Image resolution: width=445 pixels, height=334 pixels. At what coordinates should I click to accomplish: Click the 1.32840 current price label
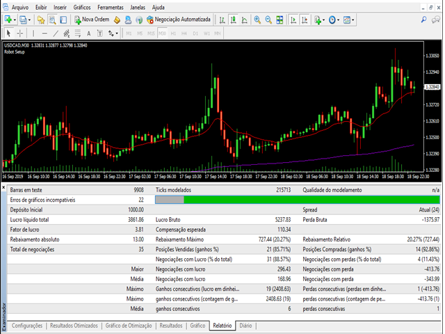click(x=432, y=87)
